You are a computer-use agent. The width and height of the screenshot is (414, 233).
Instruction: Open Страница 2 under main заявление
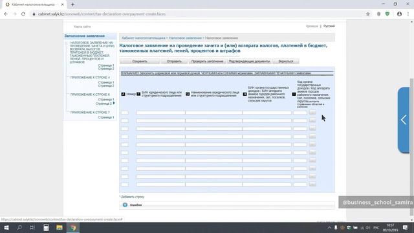[x=106, y=69]
